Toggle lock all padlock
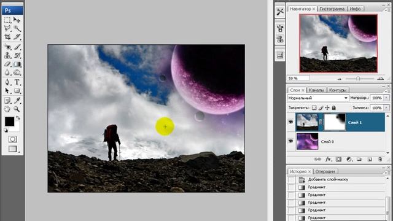393x221 pixels. (x=333, y=108)
